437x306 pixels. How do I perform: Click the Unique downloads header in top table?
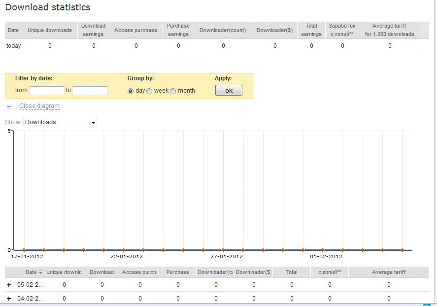[50, 30]
